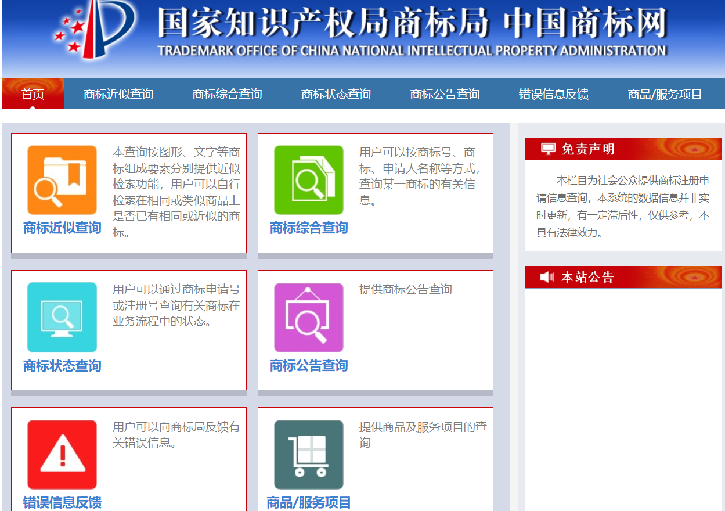Switch to 商标状态查询 navigation item
This screenshot has width=725, height=511.
[336, 94]
